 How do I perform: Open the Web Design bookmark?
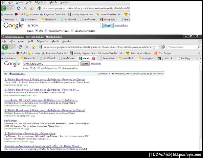(163, 53)
